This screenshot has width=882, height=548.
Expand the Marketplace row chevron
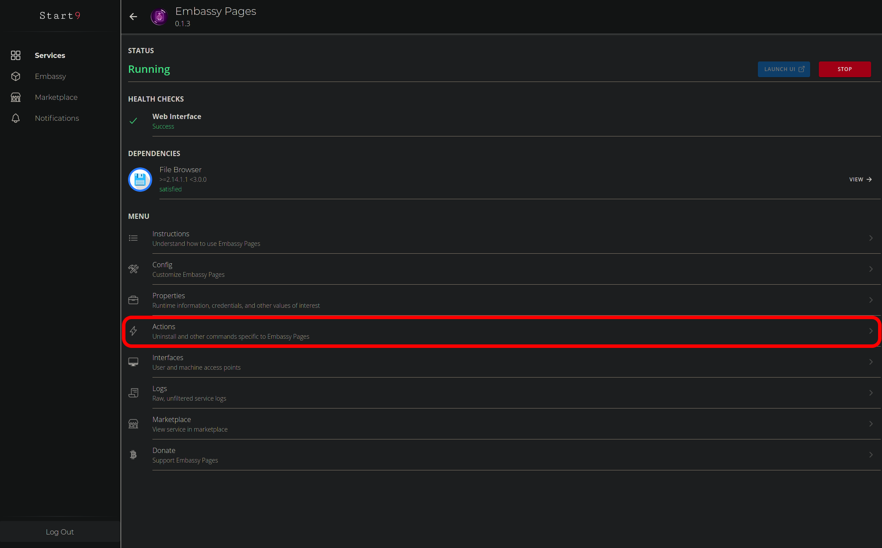(871, 424)
